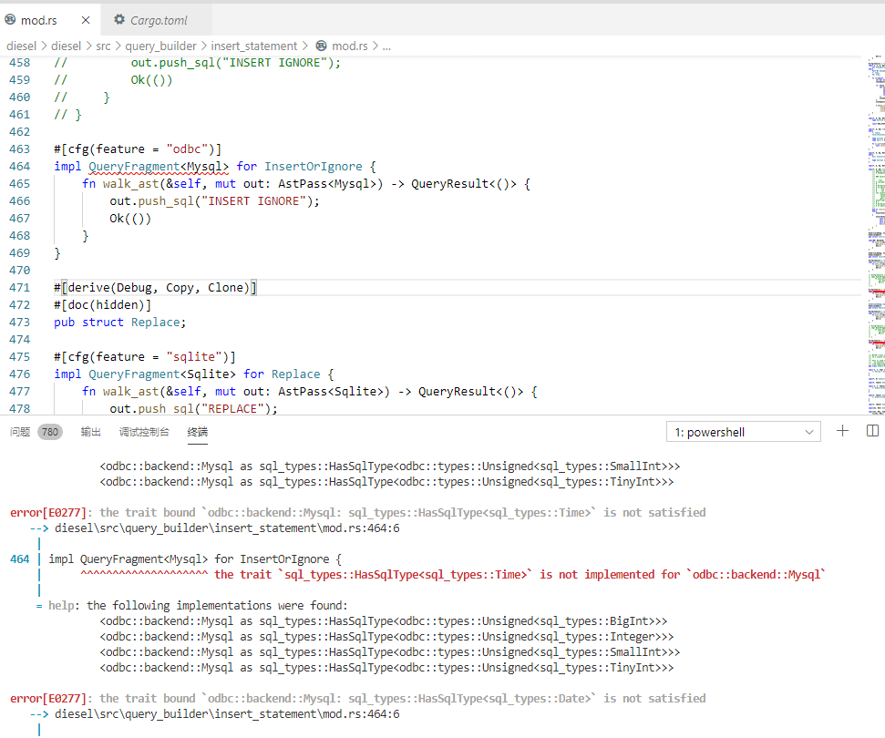Click 'out.push_sql("REPLACE");' on line 478
The width and height of the screenshot is (885, 738).
(x=193, y=408)
